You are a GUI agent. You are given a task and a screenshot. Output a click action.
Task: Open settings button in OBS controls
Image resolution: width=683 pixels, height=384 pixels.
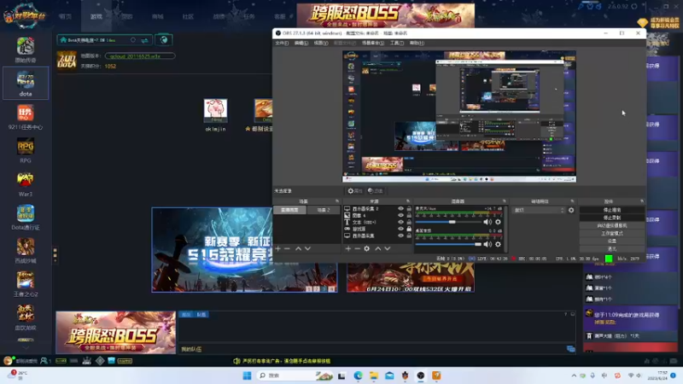click(x=612, y=241)
